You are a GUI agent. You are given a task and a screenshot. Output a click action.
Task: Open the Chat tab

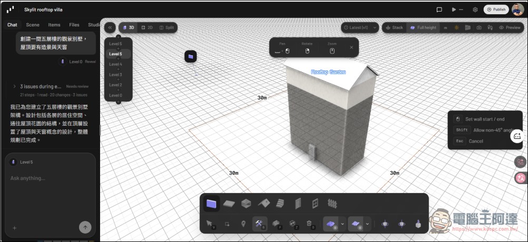13,25
